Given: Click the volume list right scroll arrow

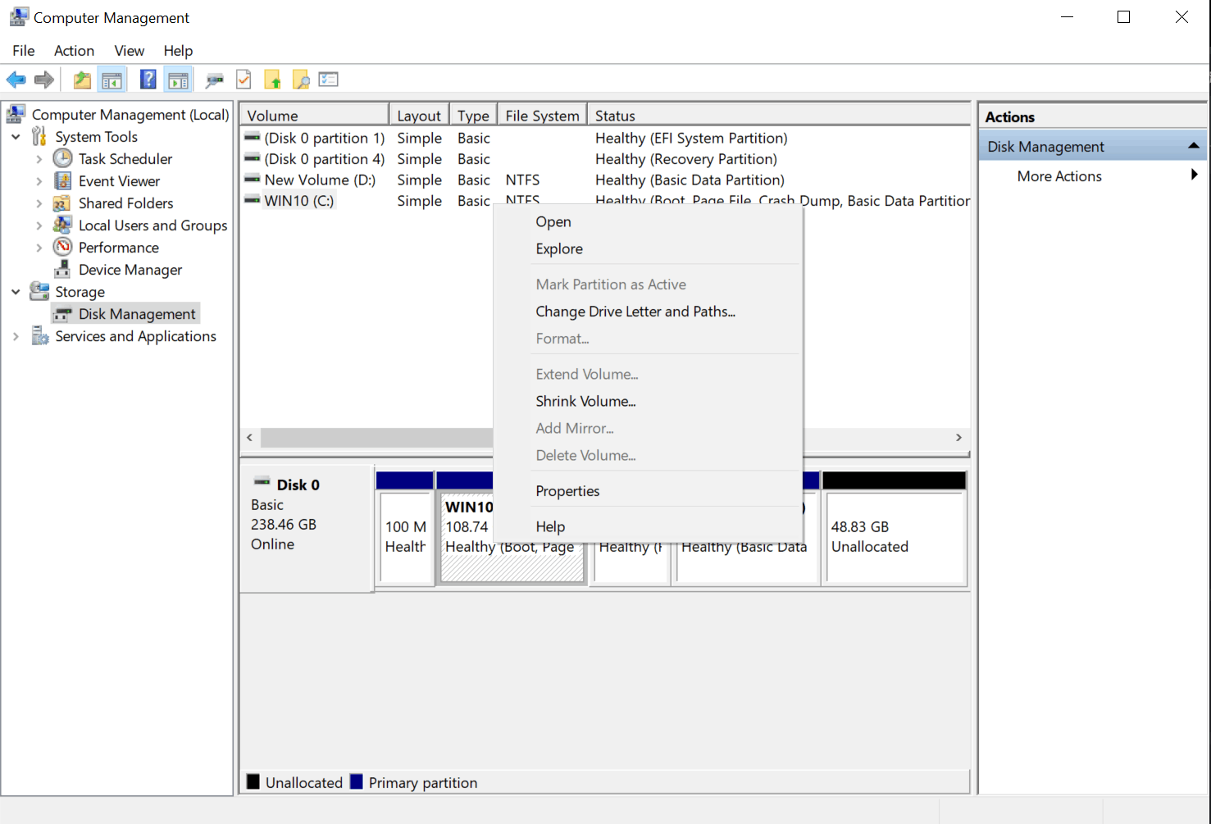Looking at the screenshot, I should [x=958, y=438].
